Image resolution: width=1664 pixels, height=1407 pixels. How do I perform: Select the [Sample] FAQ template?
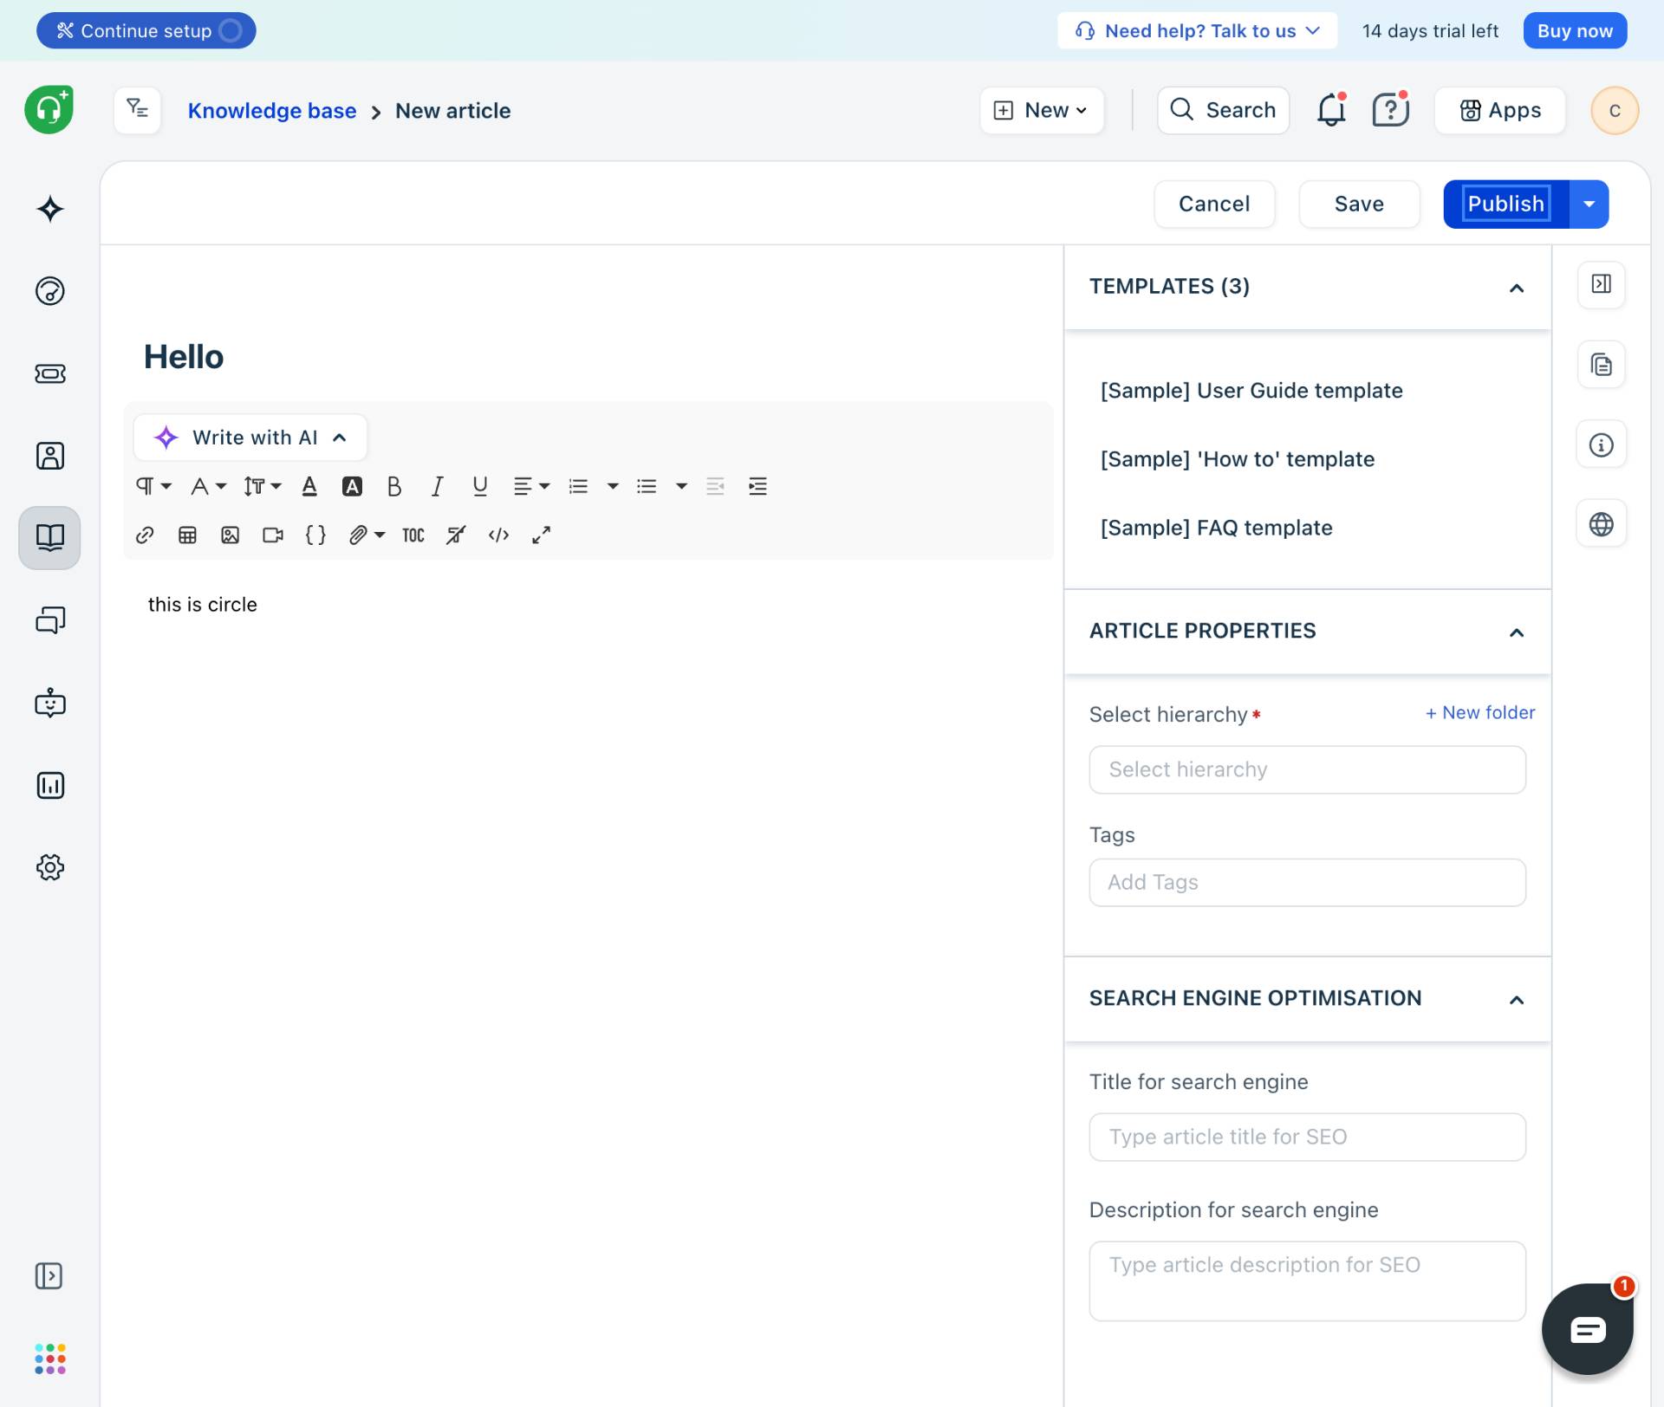click(x=1217, y=528)
